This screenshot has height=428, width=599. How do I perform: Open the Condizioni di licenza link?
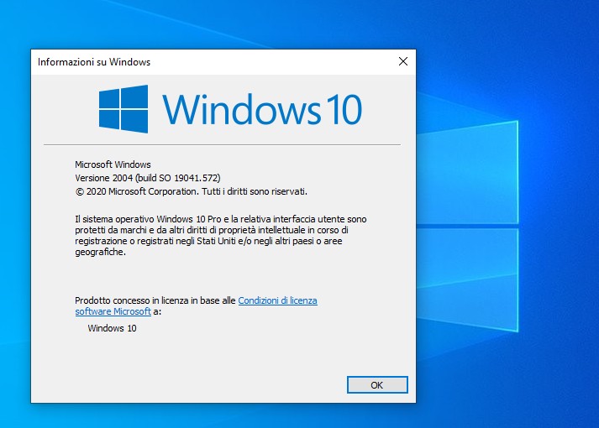(x=277, y=300)
